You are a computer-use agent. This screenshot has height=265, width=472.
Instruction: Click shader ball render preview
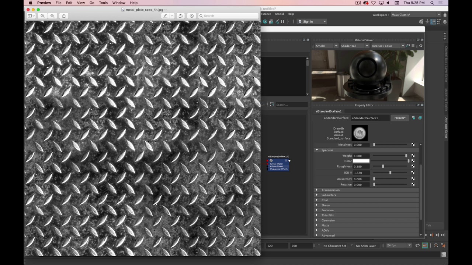(368, 75)
